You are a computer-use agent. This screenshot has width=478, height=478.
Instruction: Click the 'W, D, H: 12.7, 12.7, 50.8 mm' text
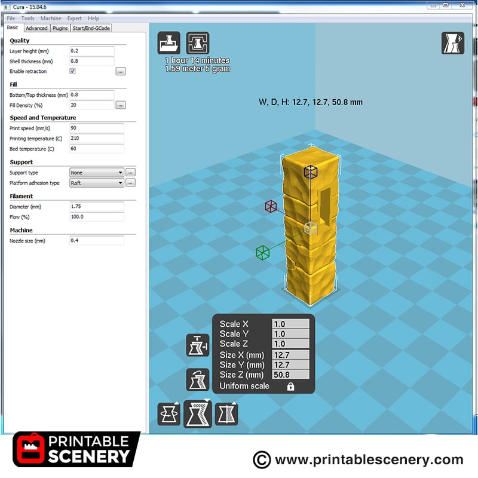tap(311, 102)
